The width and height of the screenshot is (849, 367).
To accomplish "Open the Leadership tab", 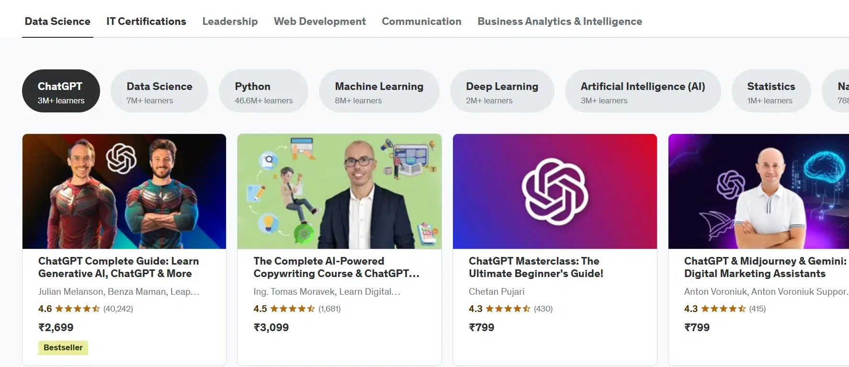I will [x=230, y=22].
